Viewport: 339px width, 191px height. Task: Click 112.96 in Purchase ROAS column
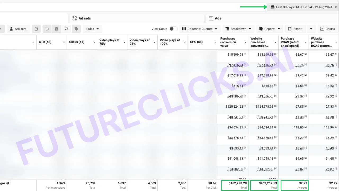299,127
